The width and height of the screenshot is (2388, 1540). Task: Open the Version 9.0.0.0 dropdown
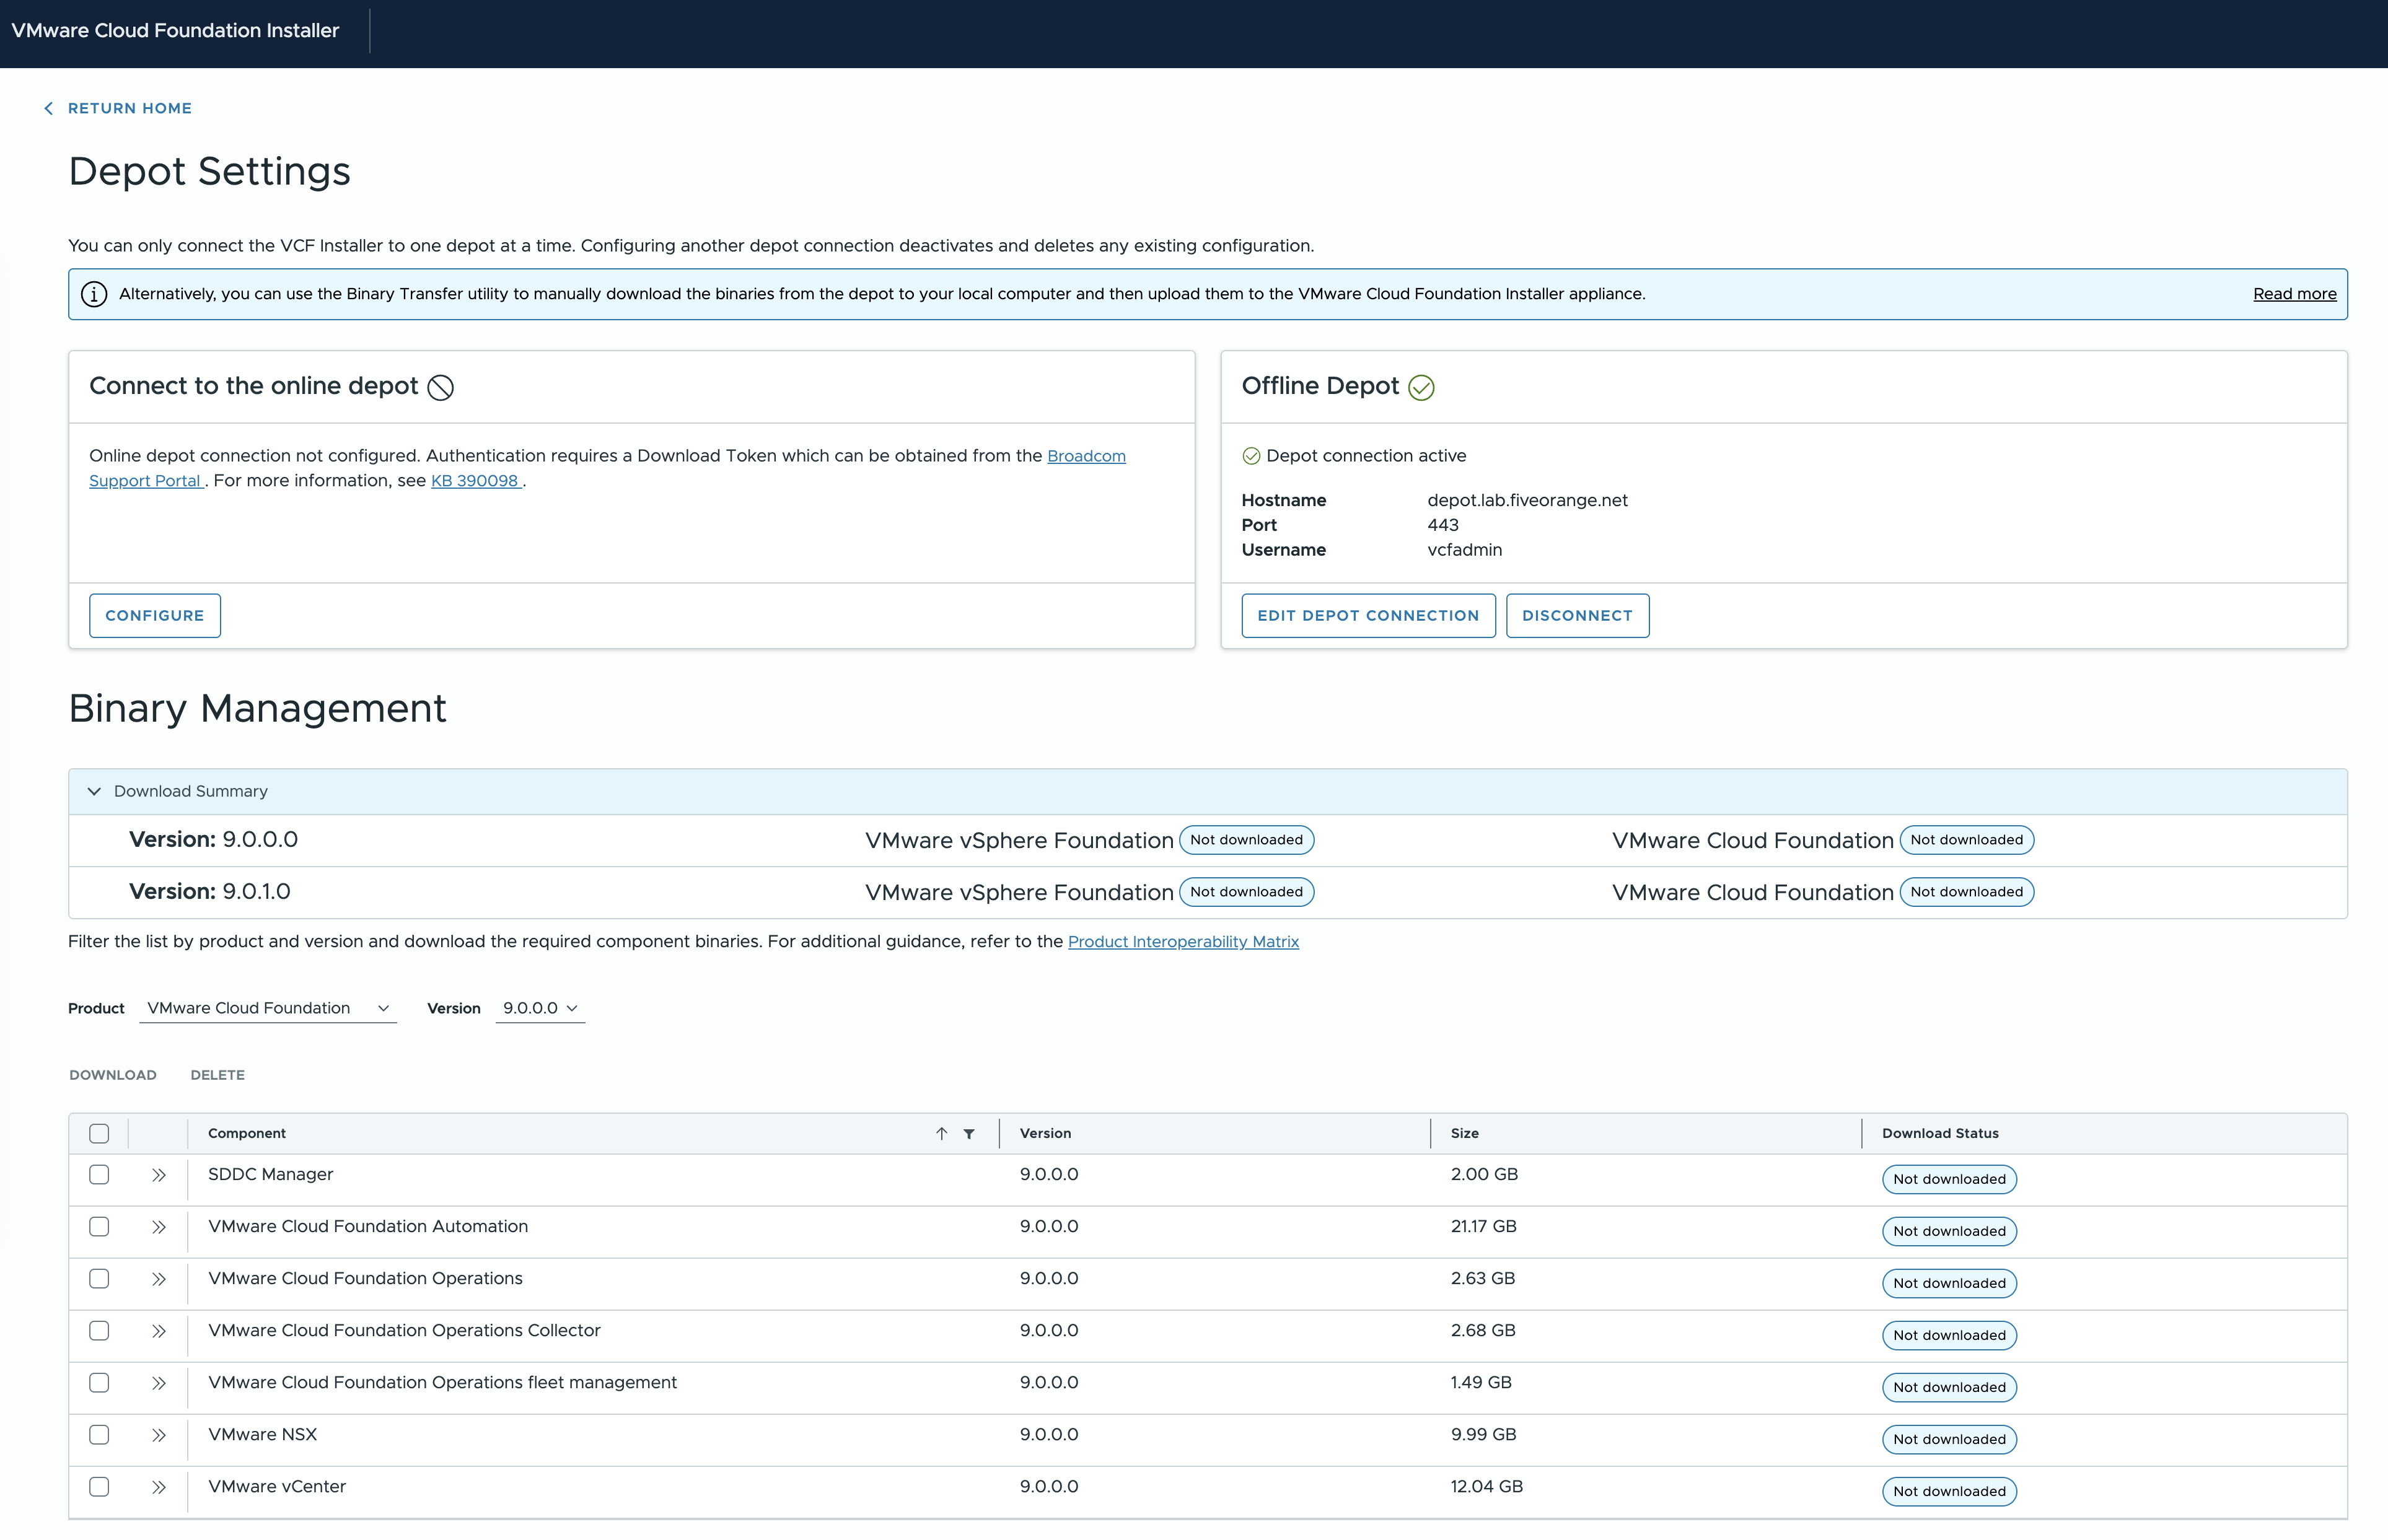[x=540, y=1008]
